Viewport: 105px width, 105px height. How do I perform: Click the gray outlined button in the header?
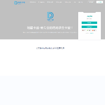click(91, 2)
